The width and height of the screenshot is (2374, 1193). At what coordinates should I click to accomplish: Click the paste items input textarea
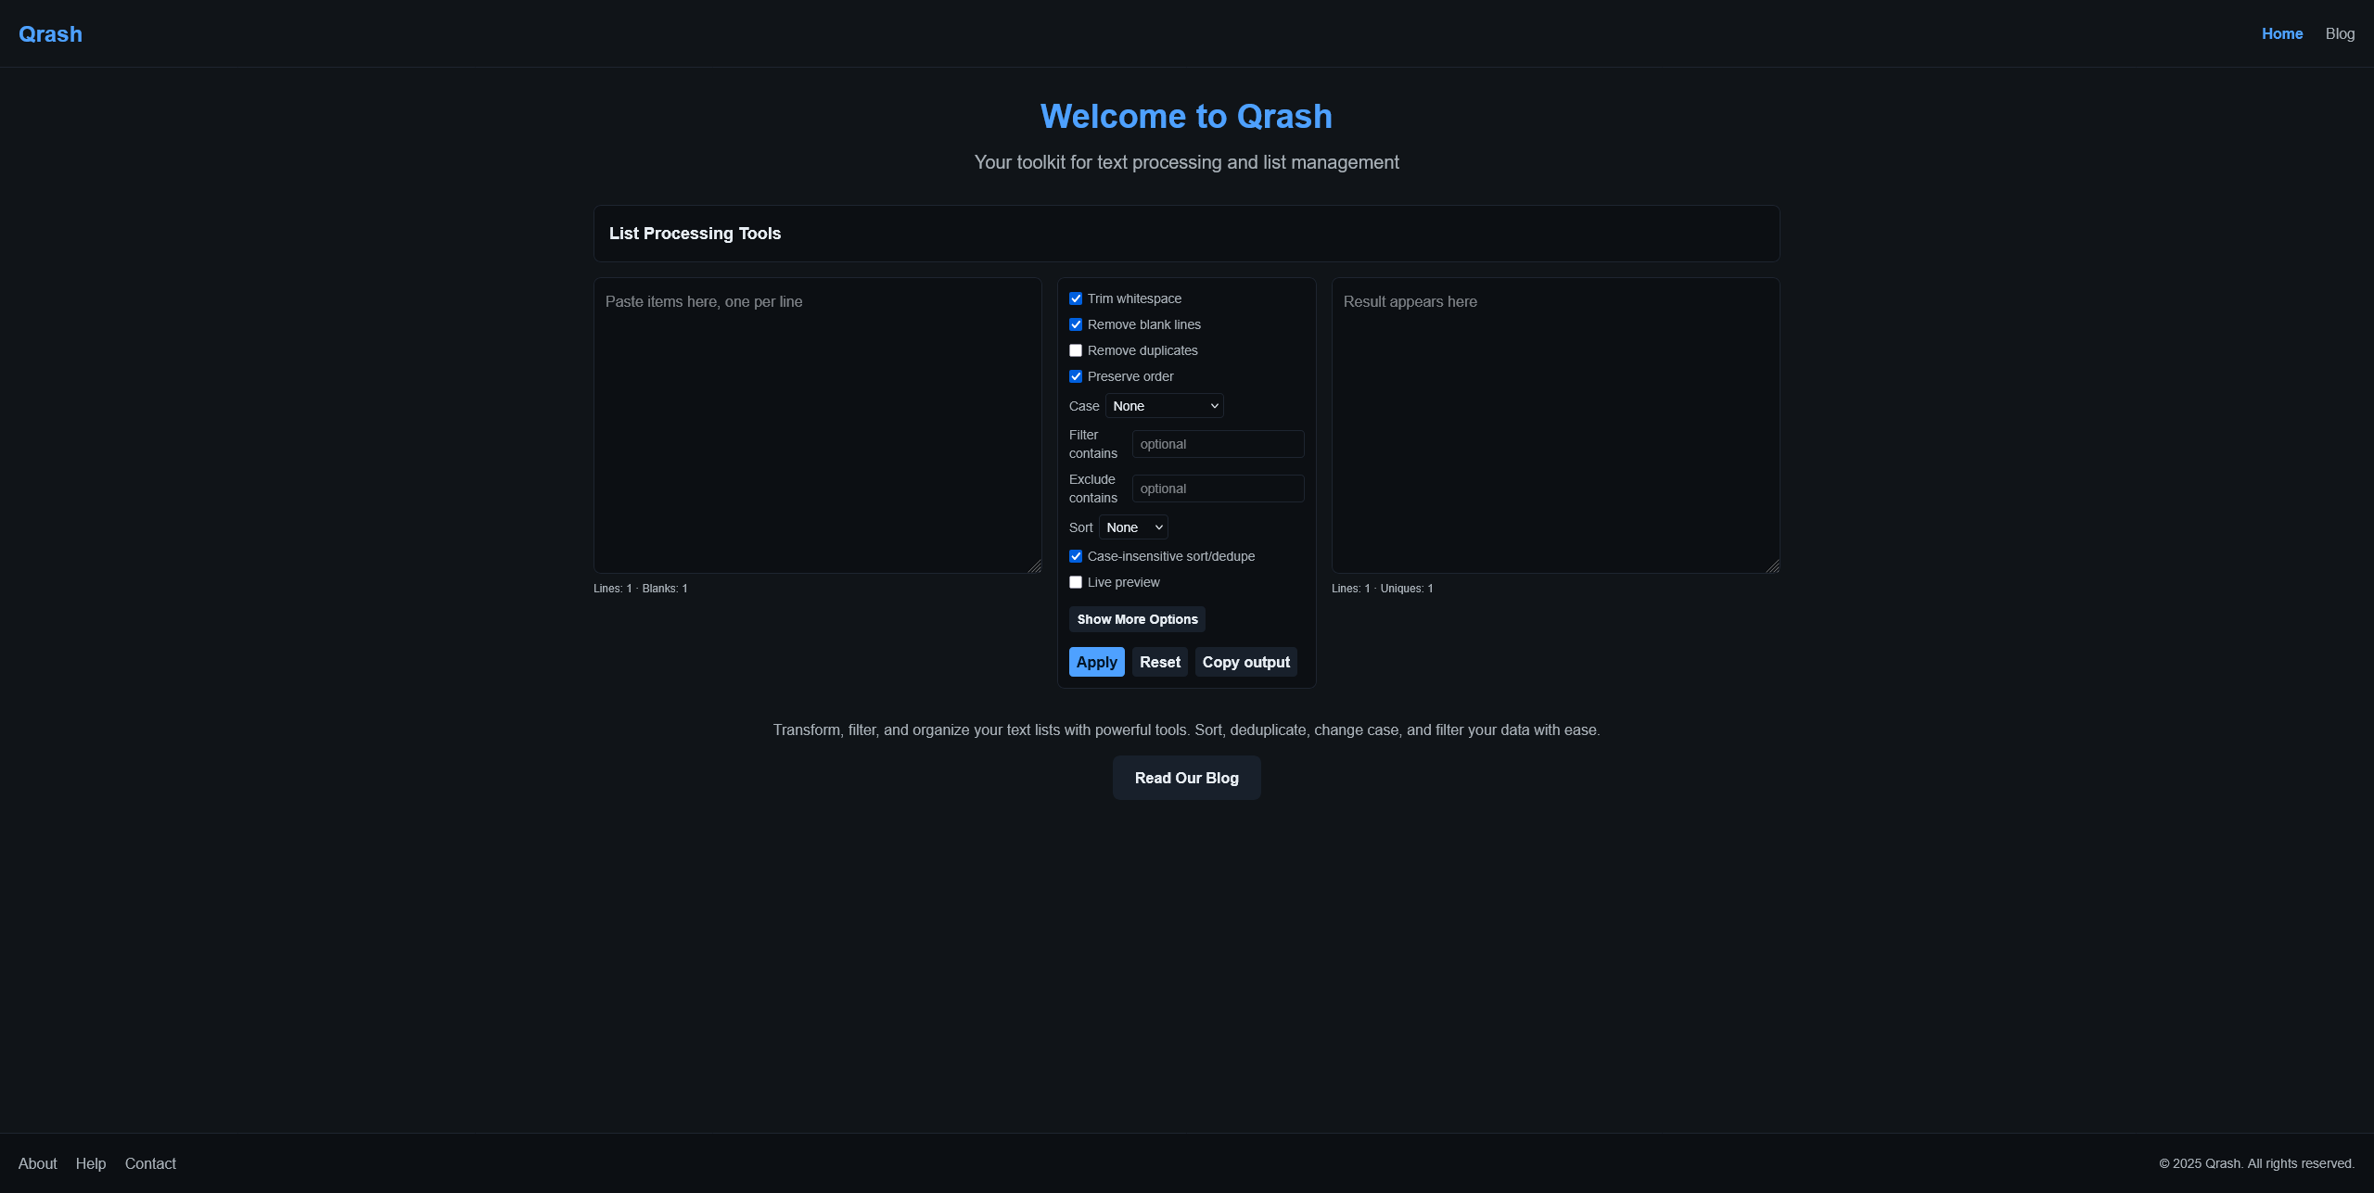coord(818,425)
